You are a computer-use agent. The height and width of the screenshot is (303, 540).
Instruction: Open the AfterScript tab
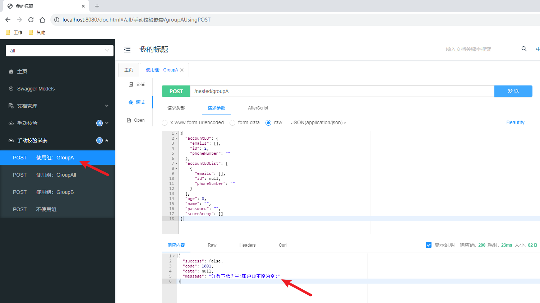[258, 108]
